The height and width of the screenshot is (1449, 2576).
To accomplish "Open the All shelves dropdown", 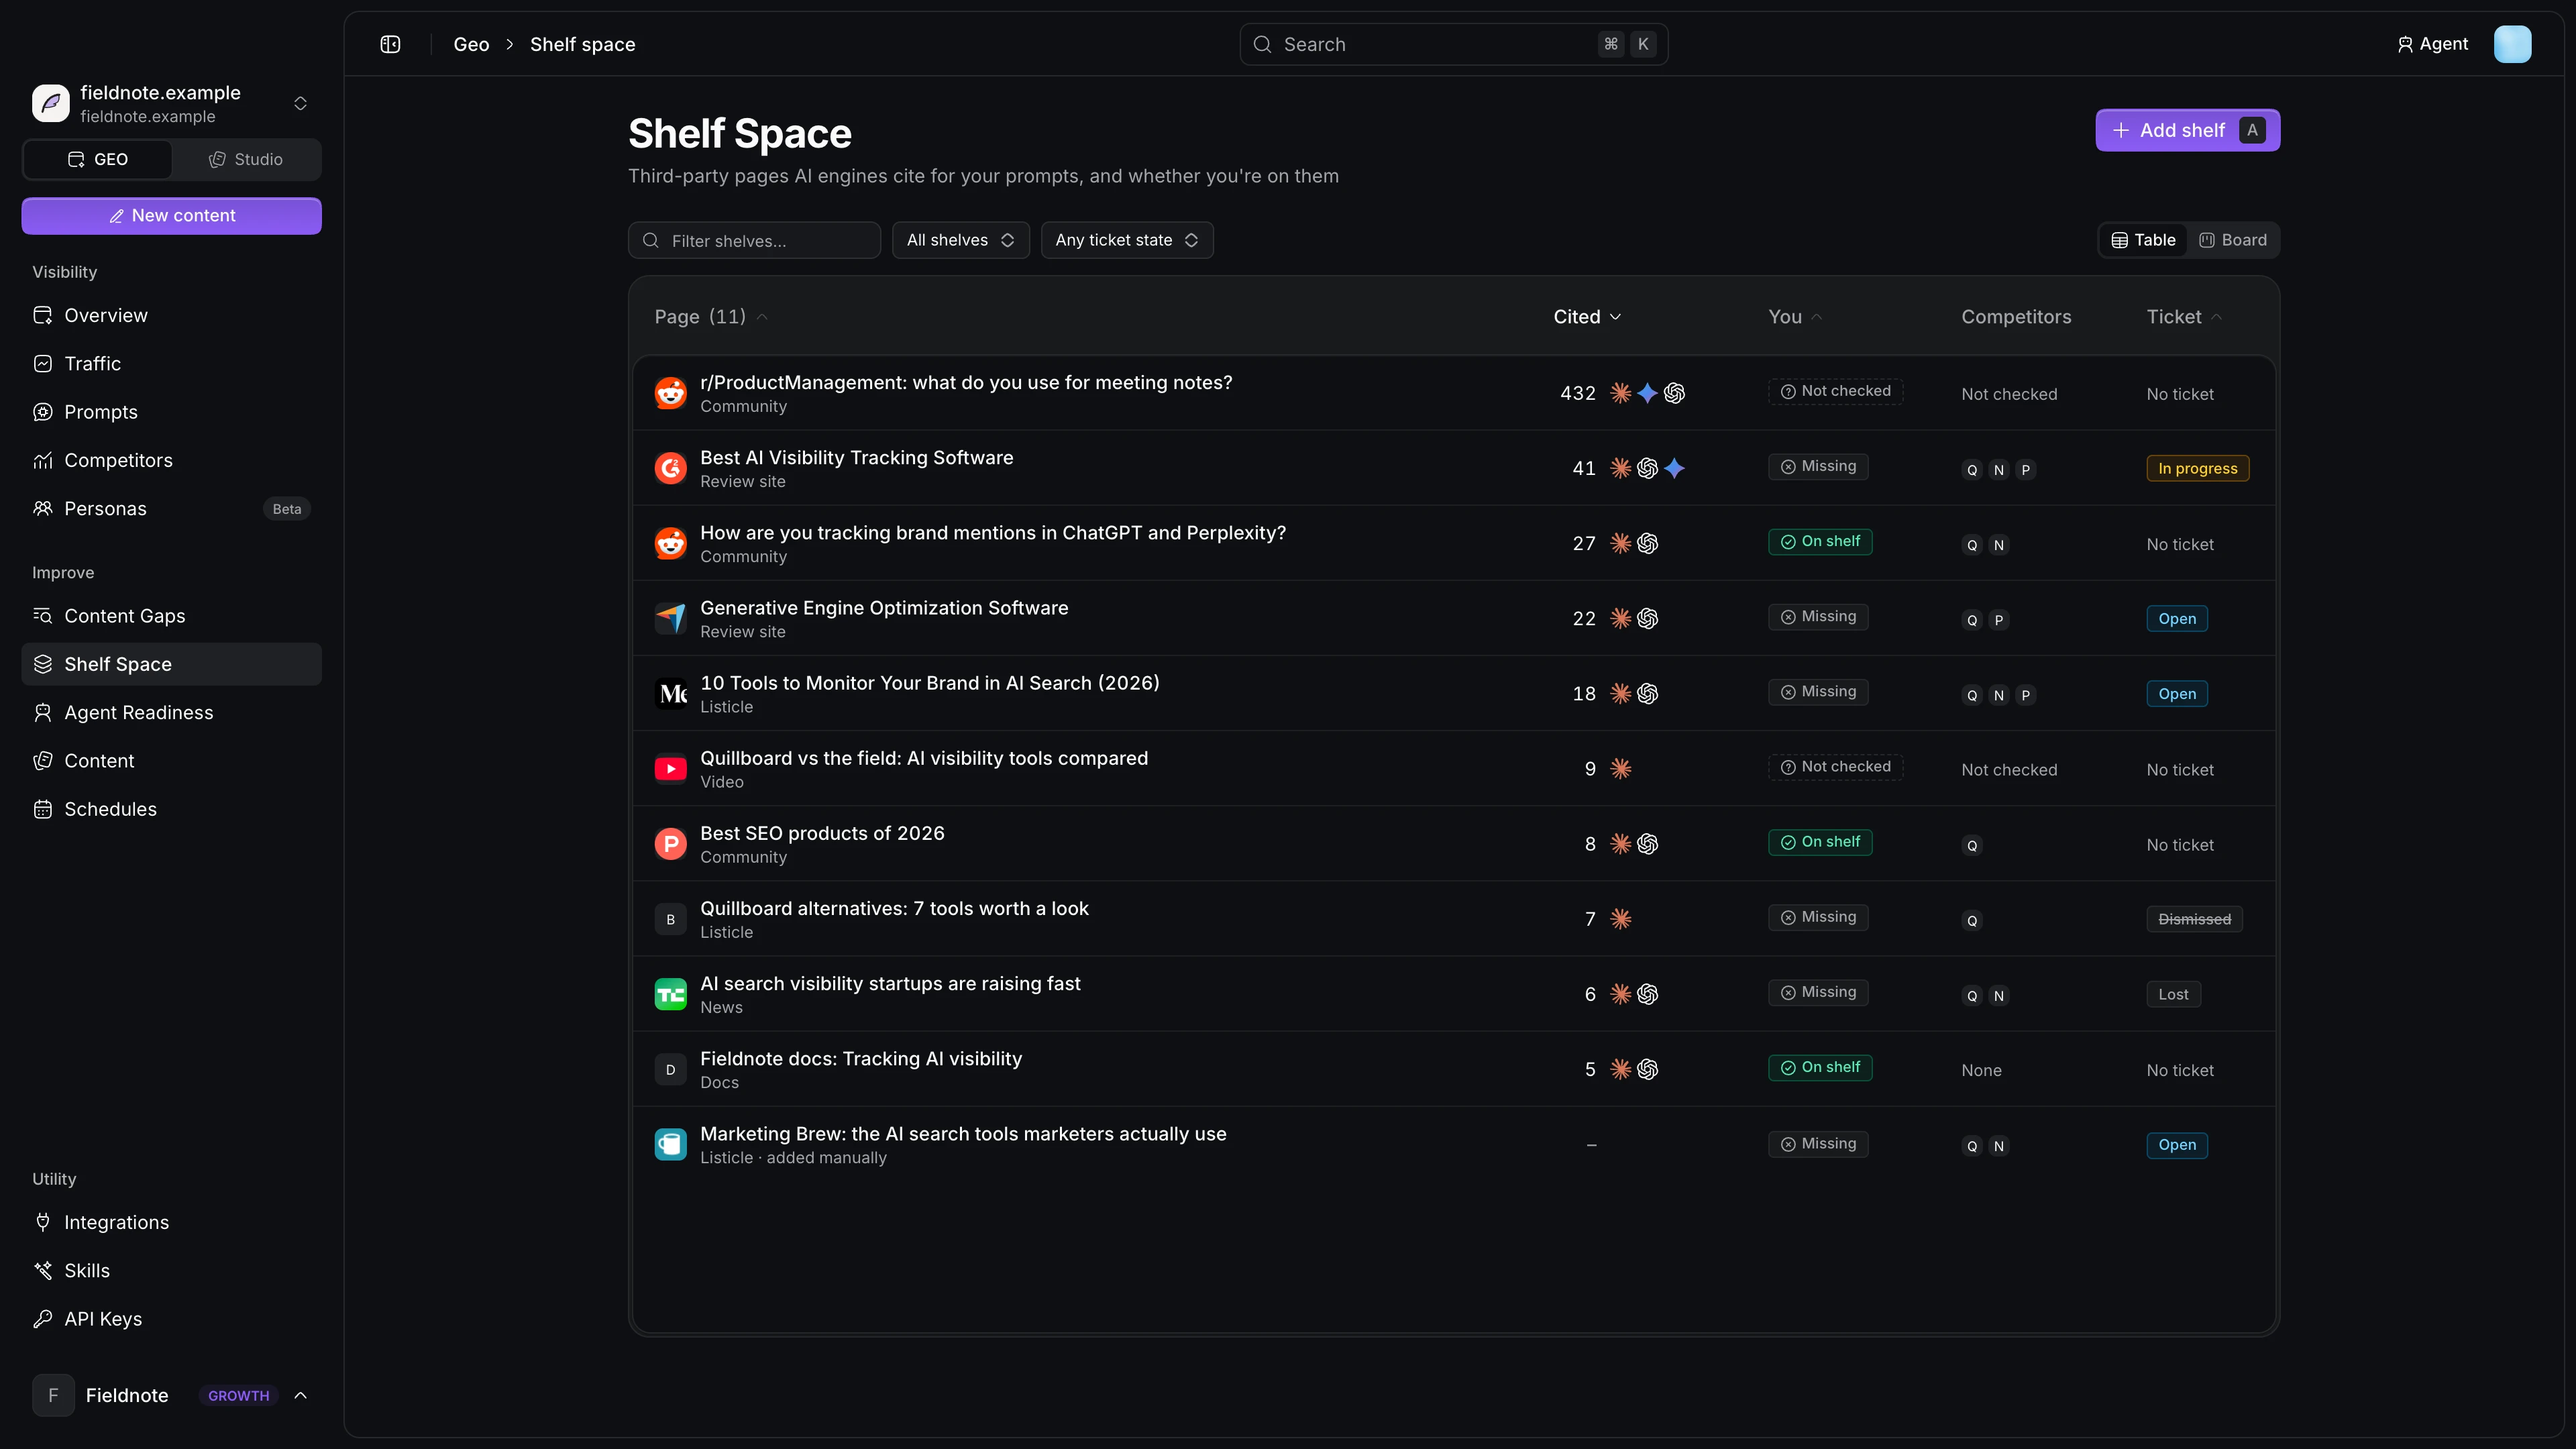I will point(960,240).
